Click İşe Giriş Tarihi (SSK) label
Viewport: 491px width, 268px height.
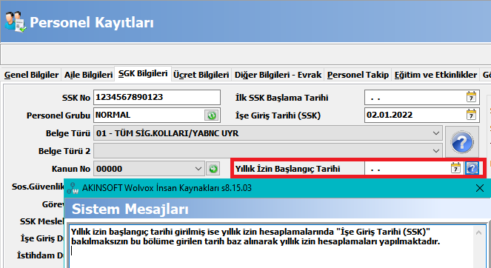click(x=278, y=115)
